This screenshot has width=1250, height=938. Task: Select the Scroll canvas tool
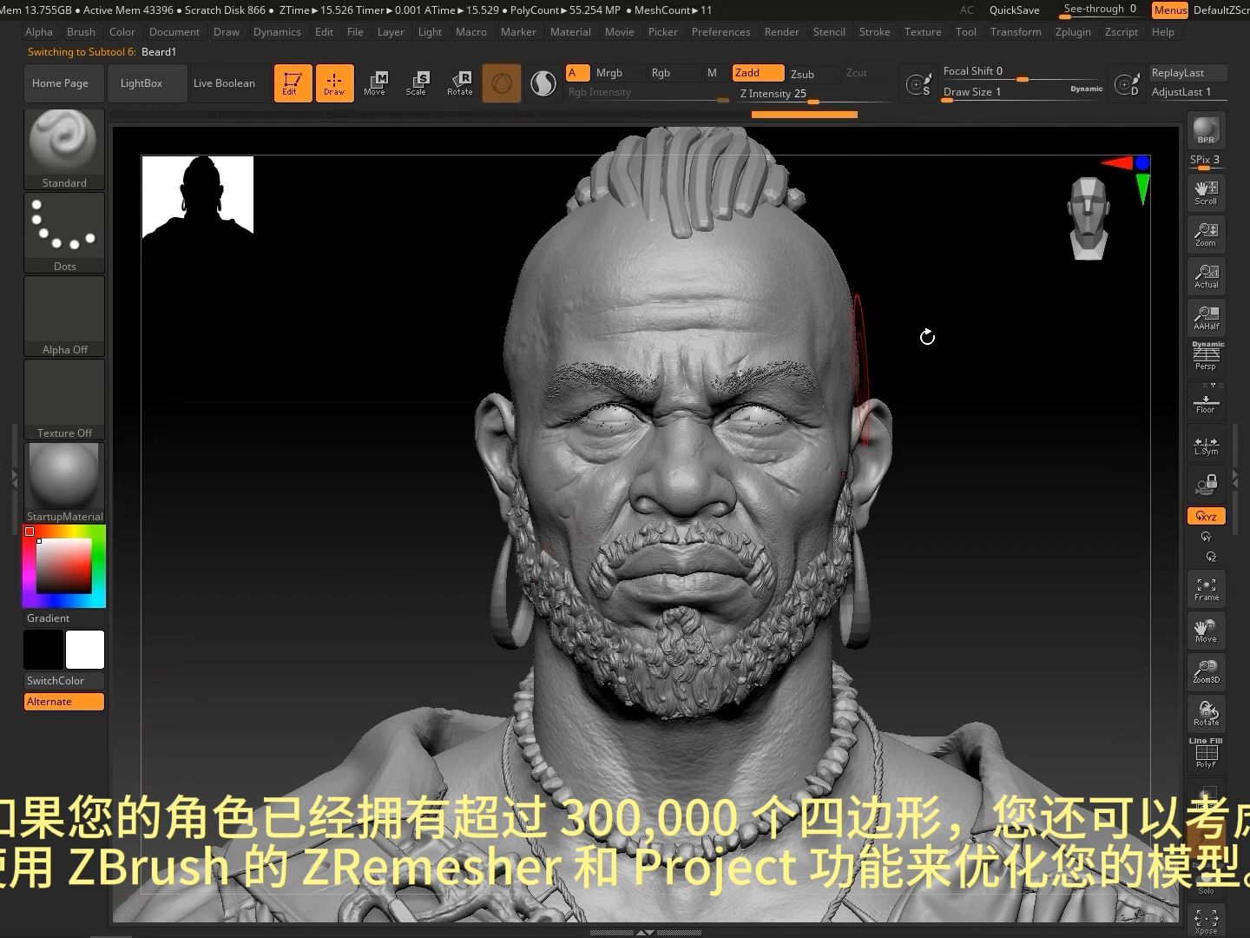pyautogui.click(x=1206, y=193)
